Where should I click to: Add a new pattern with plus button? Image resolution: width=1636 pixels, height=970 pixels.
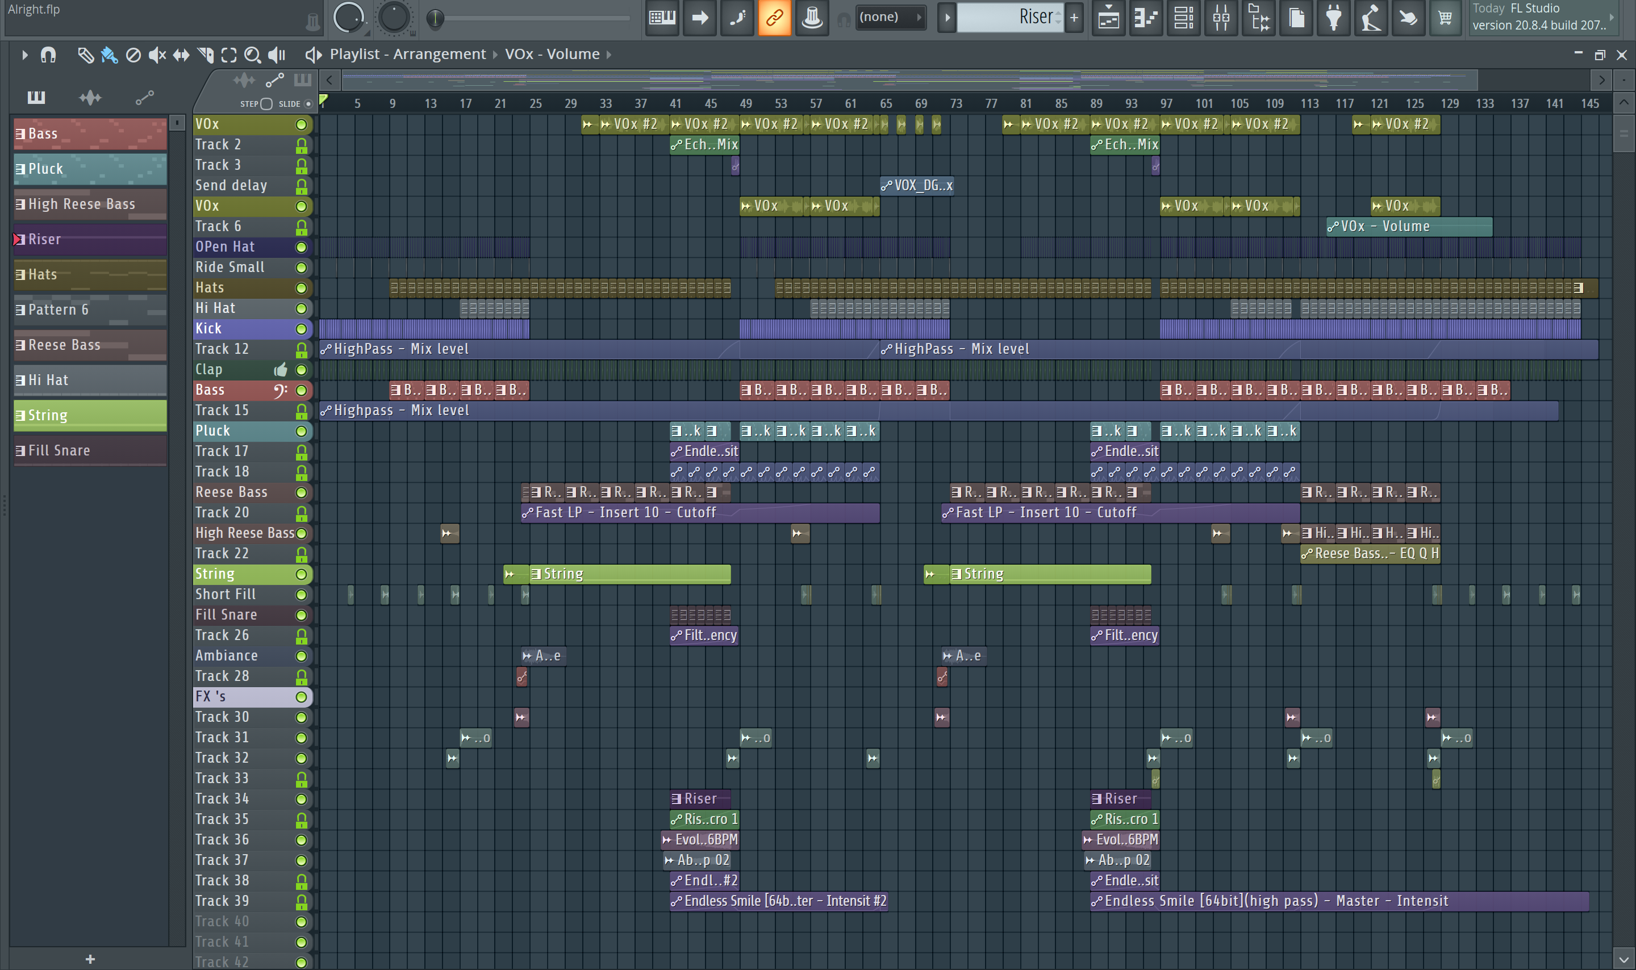(1074, 18)
